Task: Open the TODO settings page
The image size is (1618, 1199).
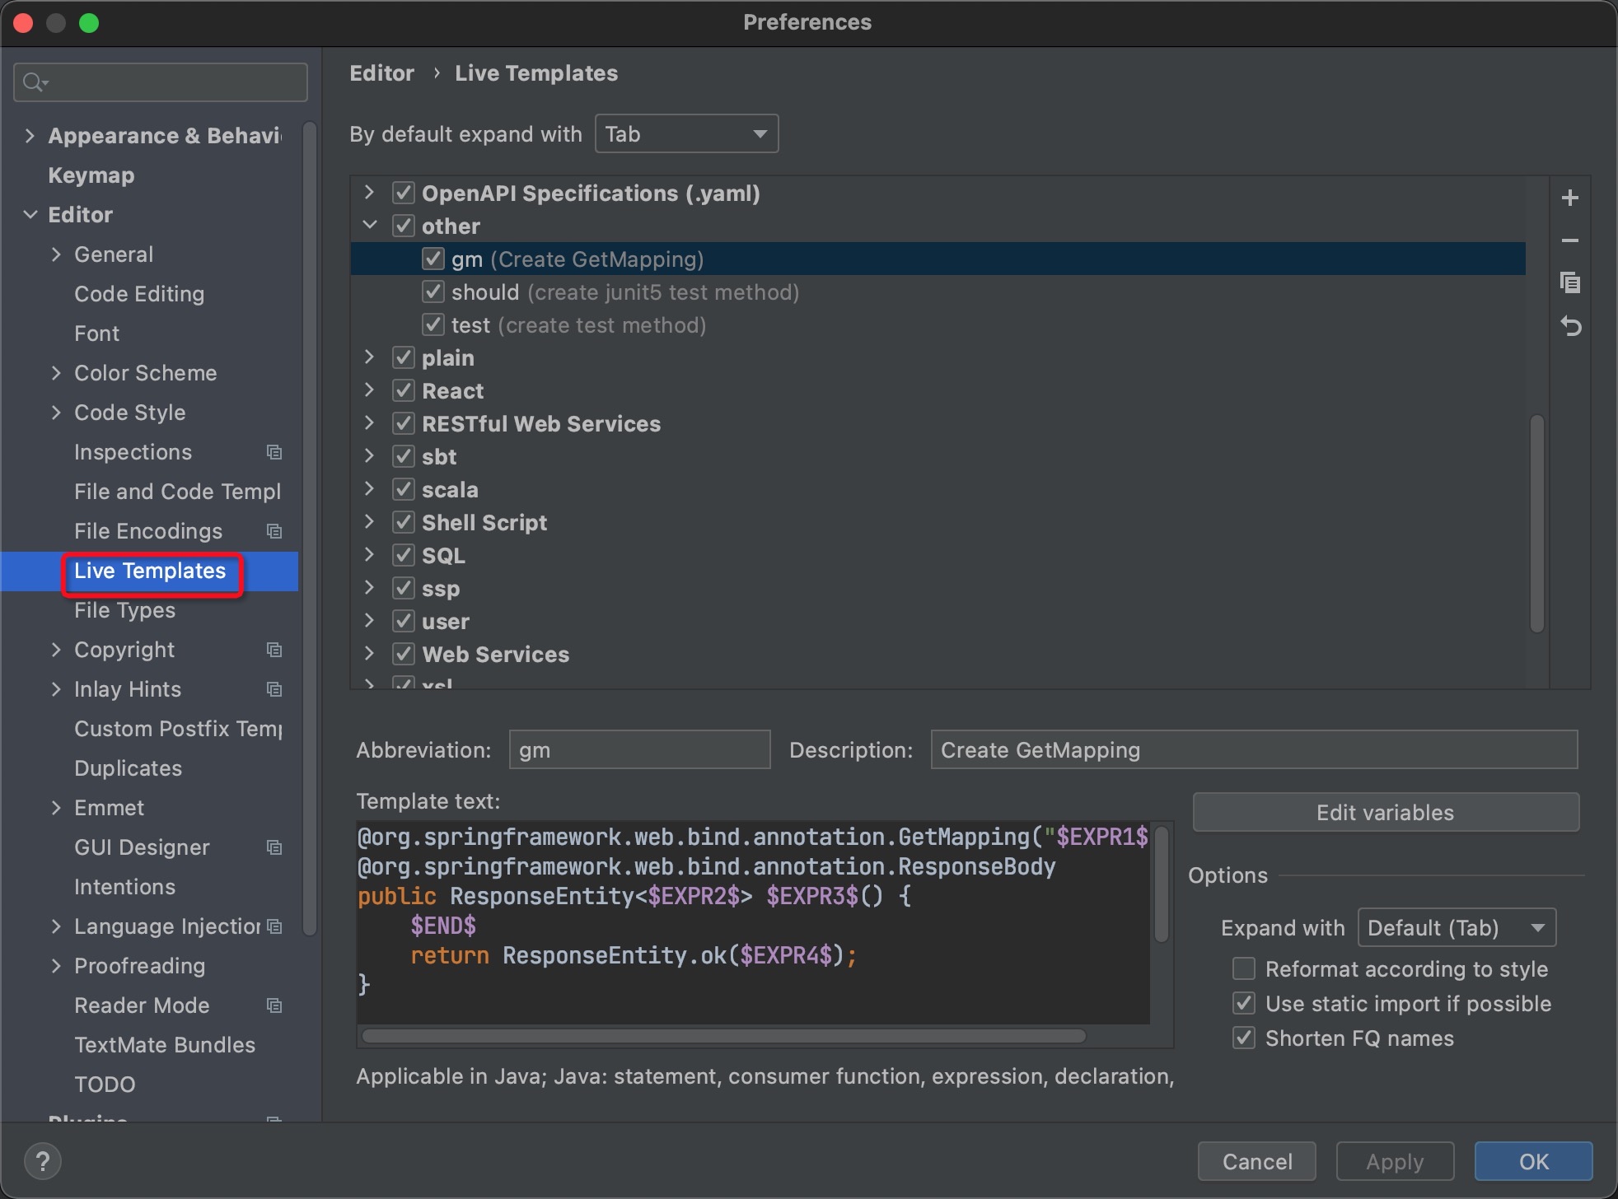Action: coord(105,1084)
